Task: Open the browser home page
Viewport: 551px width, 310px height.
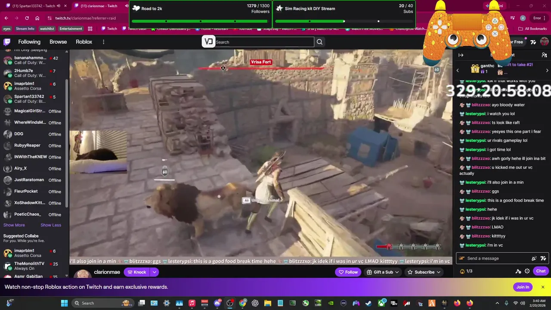Action: coord(37,18)
